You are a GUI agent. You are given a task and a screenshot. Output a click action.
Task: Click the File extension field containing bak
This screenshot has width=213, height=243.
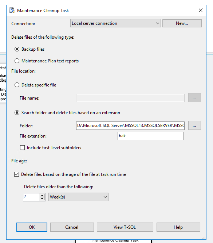(x=151, y=136)
